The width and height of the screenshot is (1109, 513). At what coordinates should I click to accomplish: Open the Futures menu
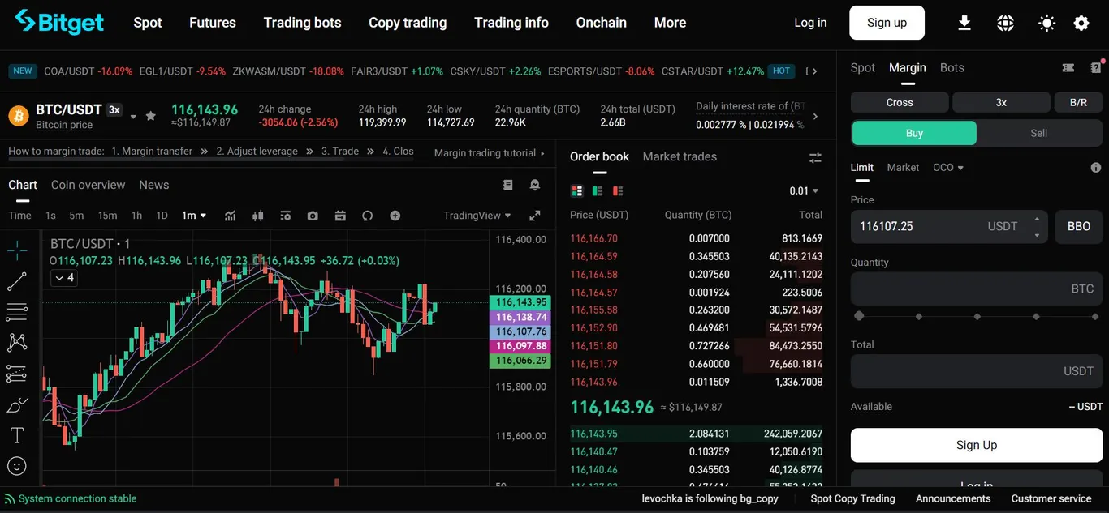(x=213, y=23)
